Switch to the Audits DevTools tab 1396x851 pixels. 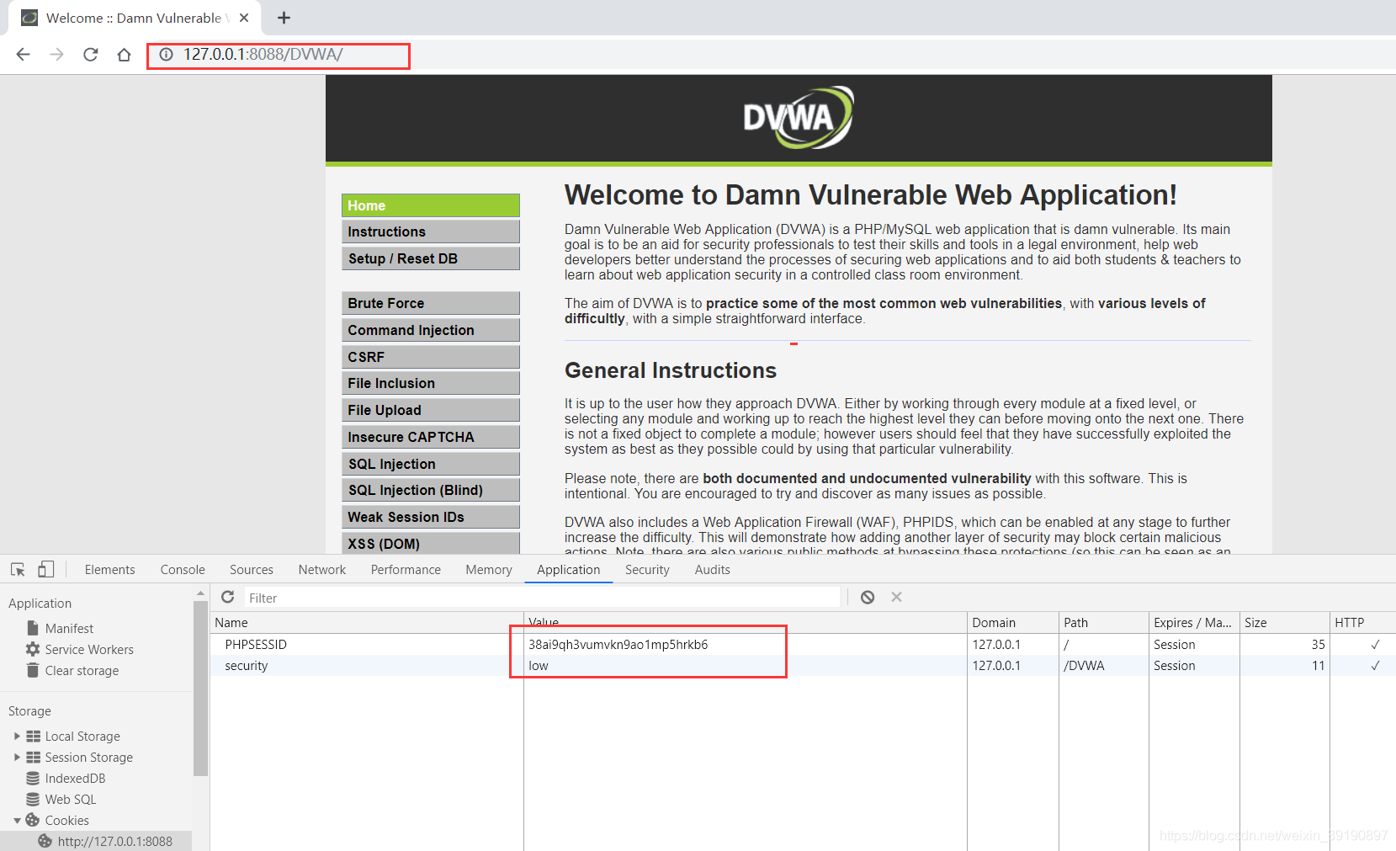tap(713, 570)
